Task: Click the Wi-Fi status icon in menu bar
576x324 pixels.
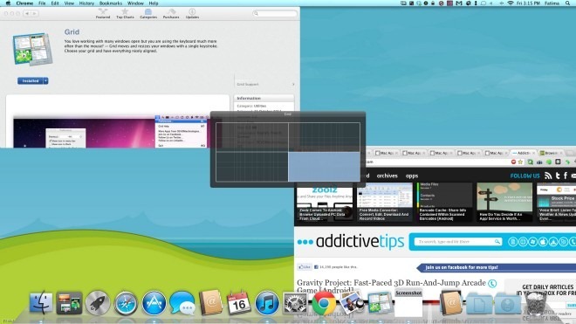Action: tap(511, 3)
